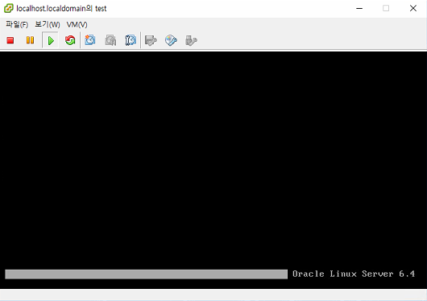Close the test console window

pos(413,8)
